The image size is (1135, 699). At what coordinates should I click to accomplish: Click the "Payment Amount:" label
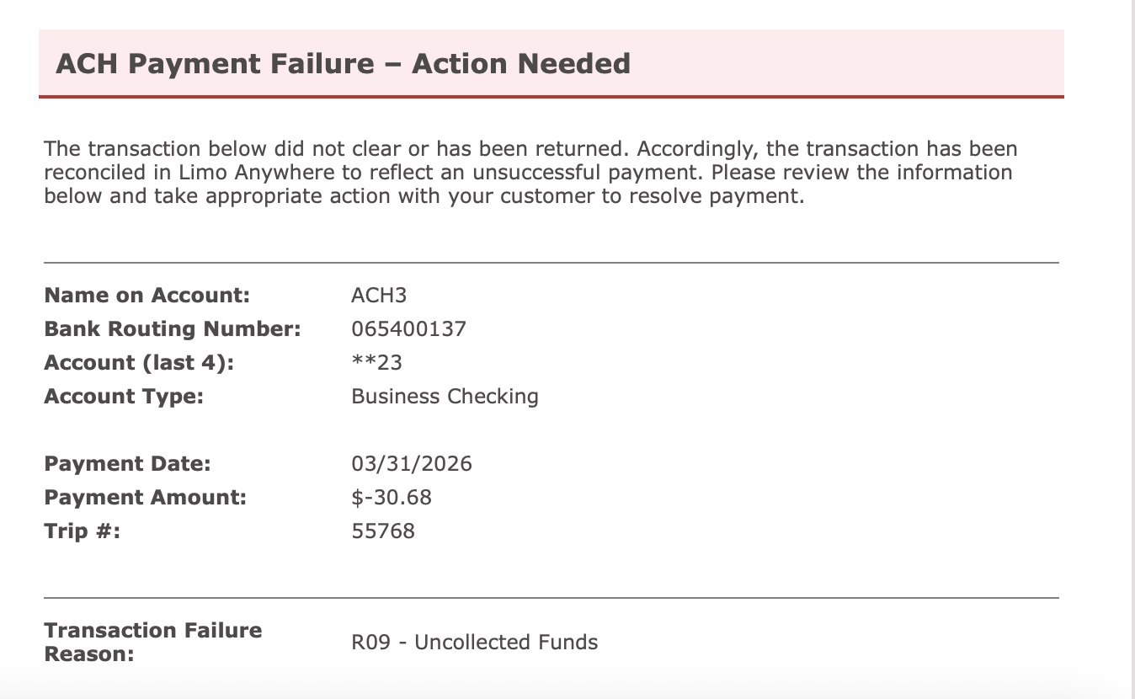(x=145, y=498)
